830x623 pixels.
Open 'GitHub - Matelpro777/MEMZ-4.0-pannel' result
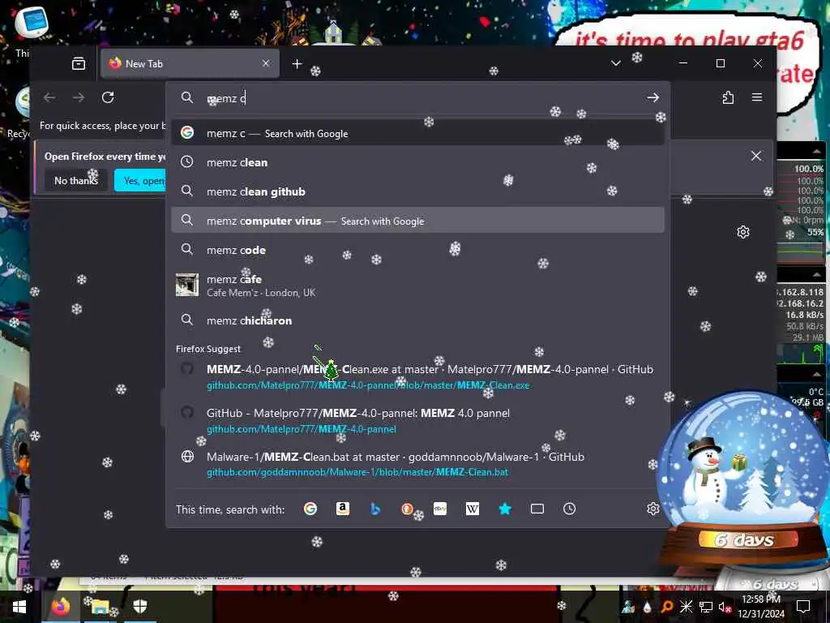[417, 421]
